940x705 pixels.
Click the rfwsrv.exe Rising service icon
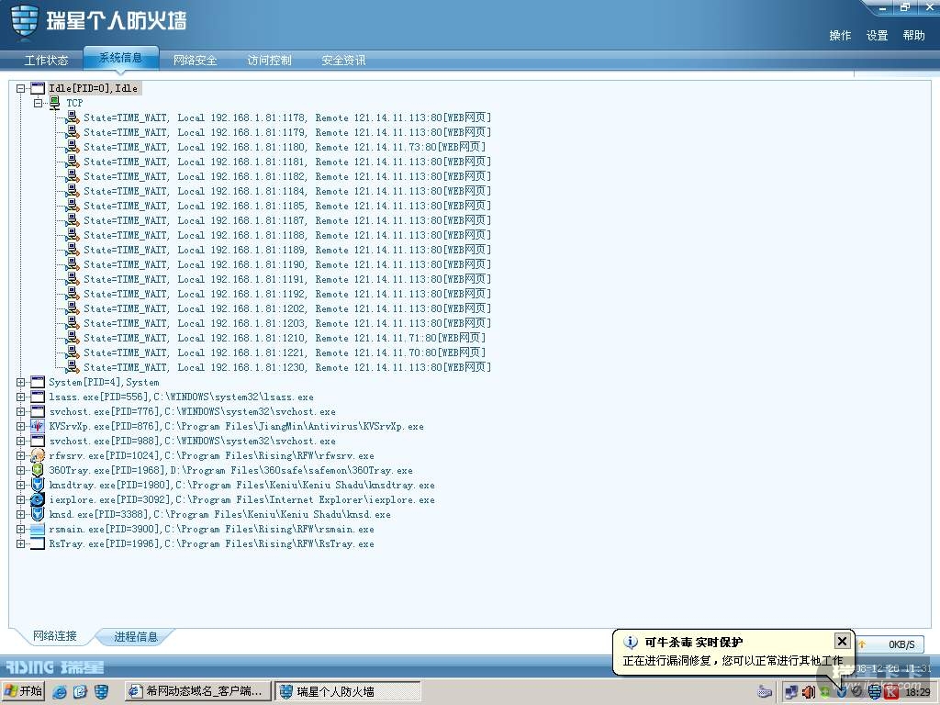(37, 455)
